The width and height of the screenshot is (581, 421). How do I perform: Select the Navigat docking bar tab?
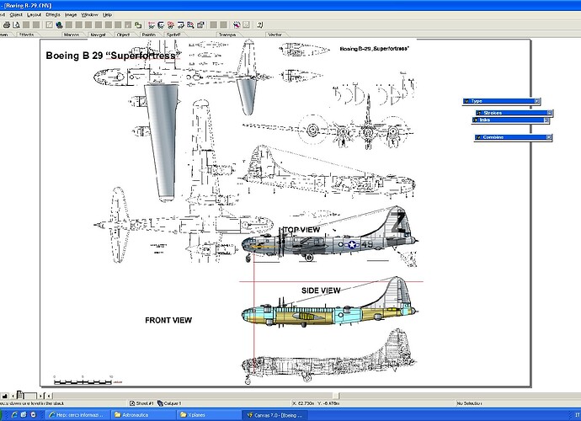pyautogui.click(x=99, y=35)
